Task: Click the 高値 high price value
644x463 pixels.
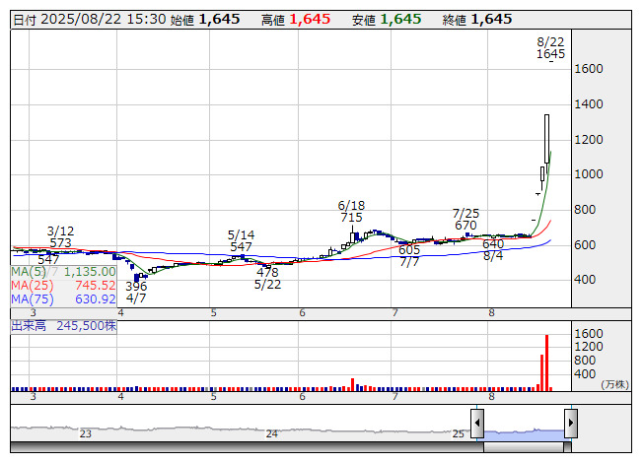Action: [310, 19]
